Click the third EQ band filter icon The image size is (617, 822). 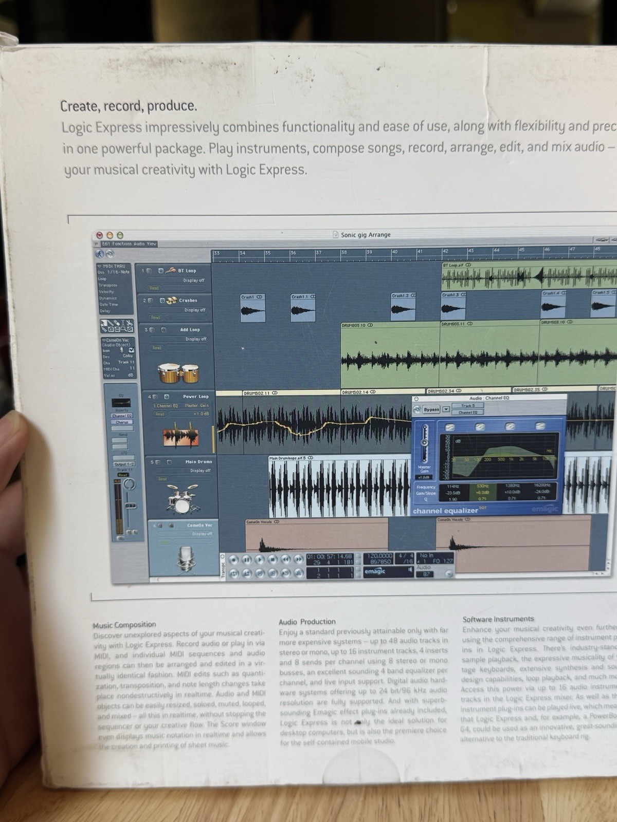[x=510, y=426]
